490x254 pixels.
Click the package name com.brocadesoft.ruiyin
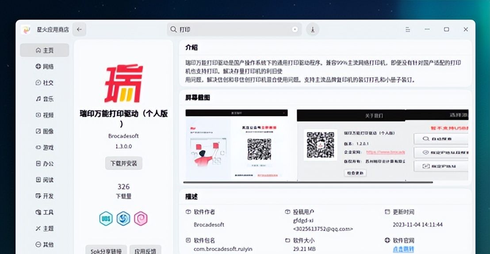click(223, 249)
